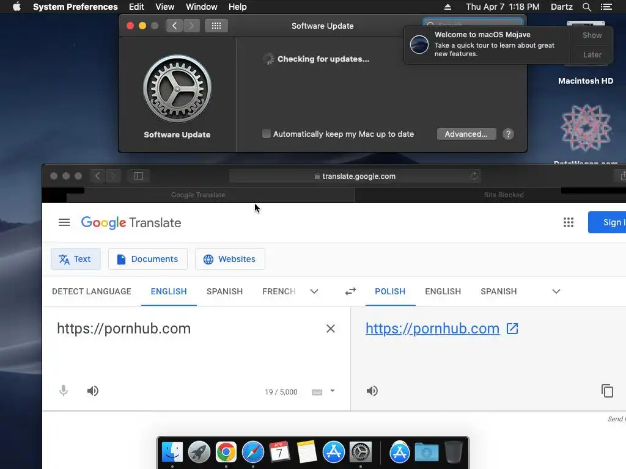Image resolution: width=626 pixels, height=469 pixels.
Task: Show all preferences grid button
Action: pos(216,26)
